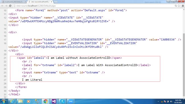The height and width of the screenshot is (104, 185).
Task: Click the '__VIEWSTATEGENERATOR' name on line 17
Action: coord(85,40)
